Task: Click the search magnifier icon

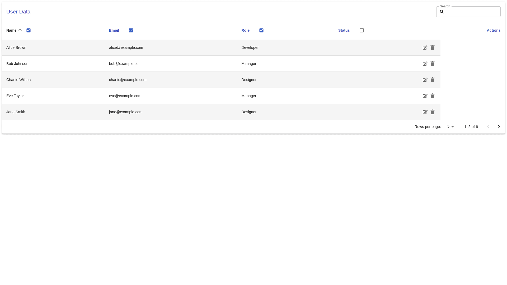Action: point(442,12)
